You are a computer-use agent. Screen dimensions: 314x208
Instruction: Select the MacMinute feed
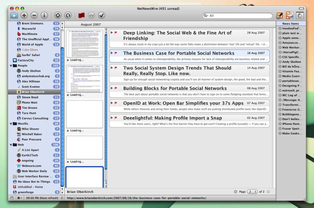[x=34, y=34]
